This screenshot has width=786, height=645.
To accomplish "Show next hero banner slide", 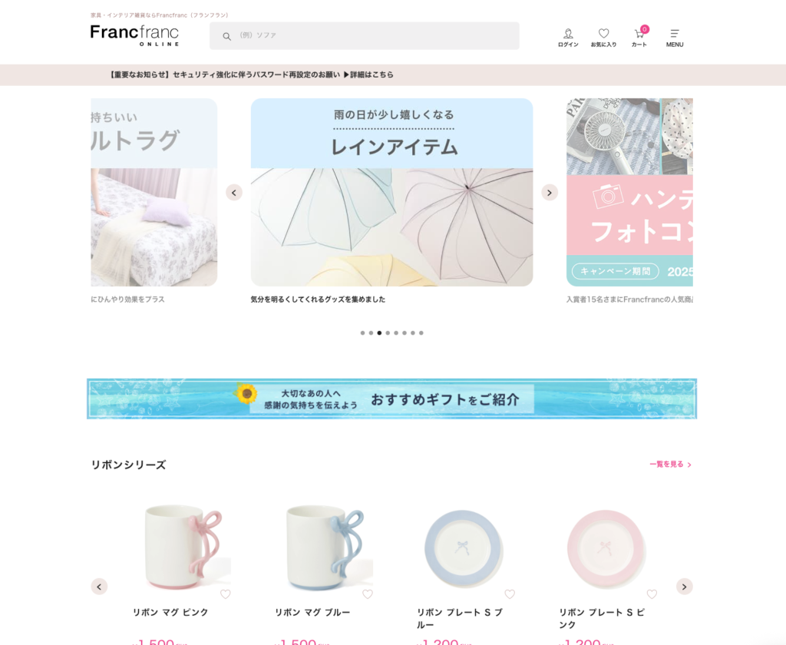I will (550, 193).
